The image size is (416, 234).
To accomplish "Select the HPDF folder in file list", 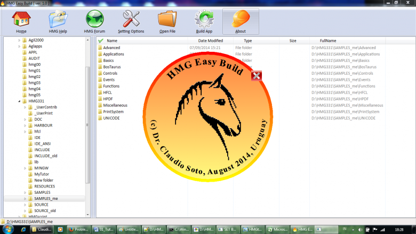I will pyautogui.click(x=108, y=99).
